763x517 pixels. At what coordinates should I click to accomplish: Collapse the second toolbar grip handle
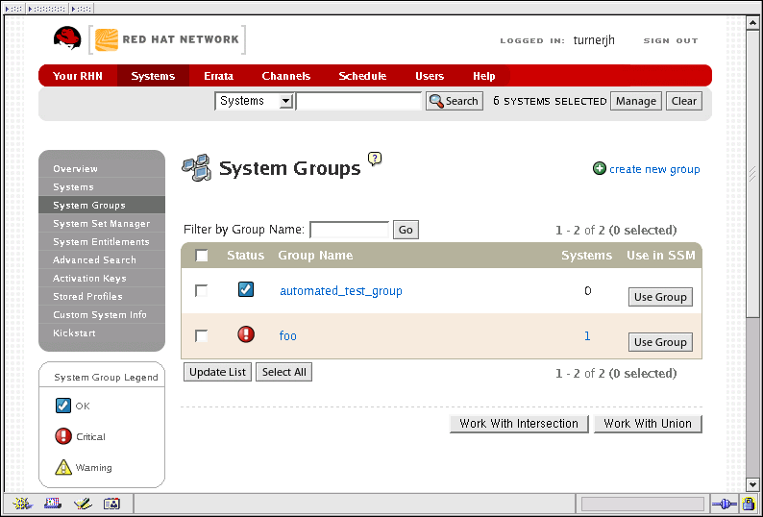click(x=47, y=9)
